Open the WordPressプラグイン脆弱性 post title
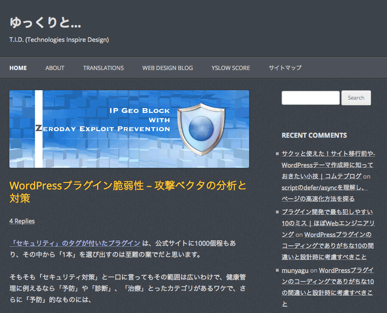Screen dimensions: 387x313 128,192
